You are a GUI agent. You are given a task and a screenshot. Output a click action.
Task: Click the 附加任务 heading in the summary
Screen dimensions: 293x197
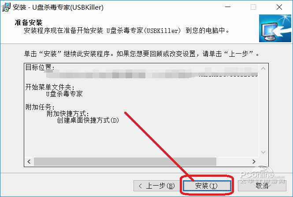(x=40, y=107)
